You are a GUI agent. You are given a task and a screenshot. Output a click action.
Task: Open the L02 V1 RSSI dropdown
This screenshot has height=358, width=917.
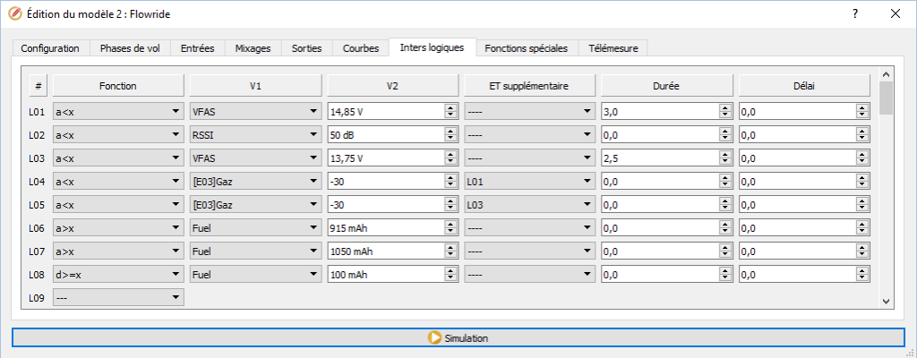255,135
